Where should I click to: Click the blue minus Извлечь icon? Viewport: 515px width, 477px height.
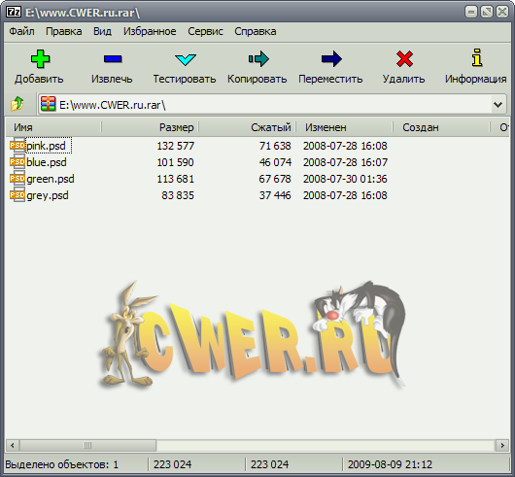[x=113, y=59]
